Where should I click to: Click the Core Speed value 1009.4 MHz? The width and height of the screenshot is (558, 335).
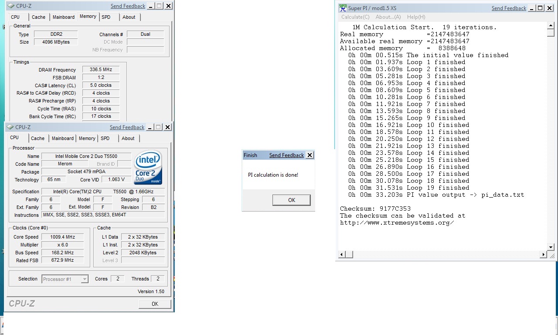tap(63, 237)
